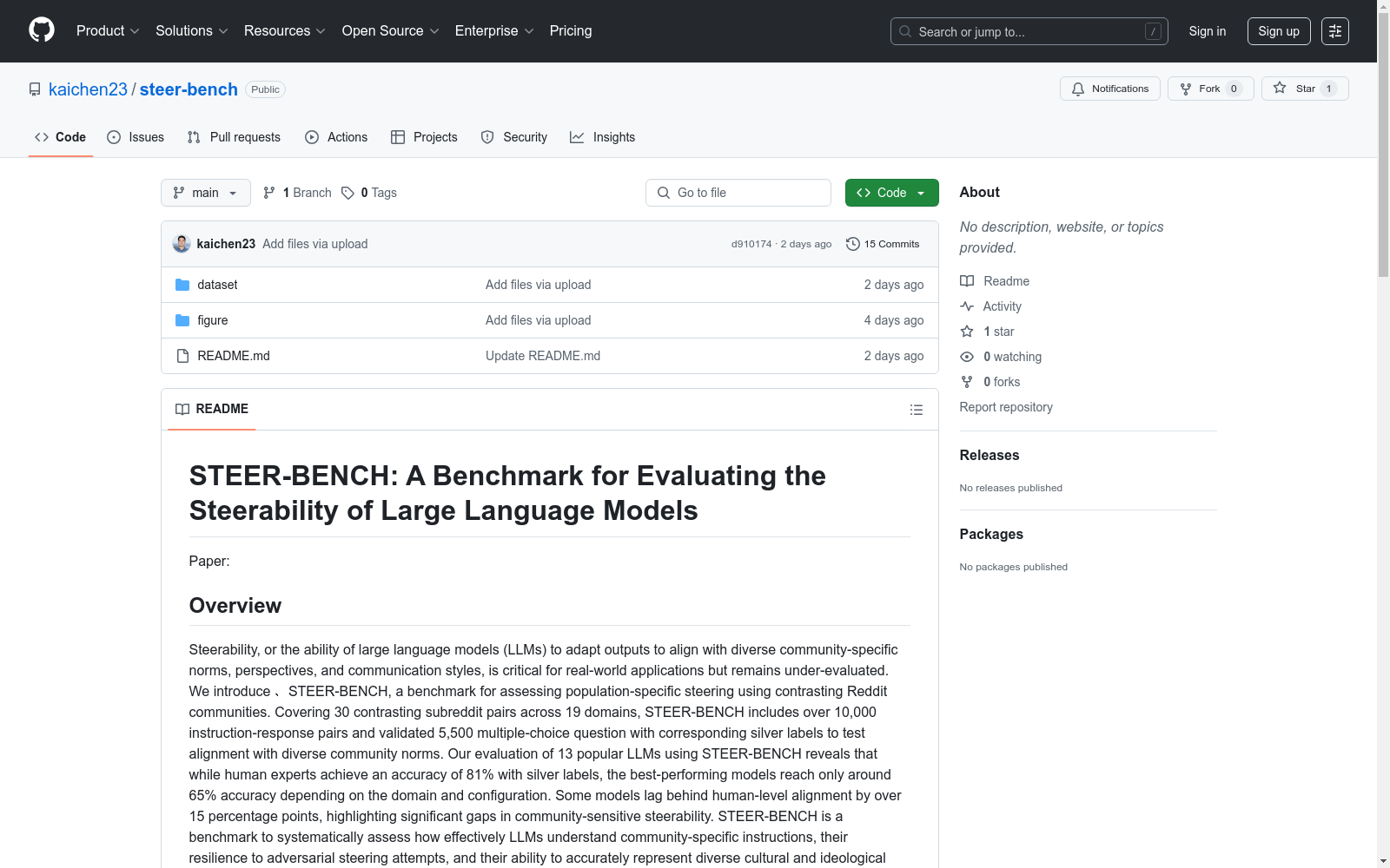Open the Projects tab
This screenshot has width=1390, height=868.
tap(424, 137)
